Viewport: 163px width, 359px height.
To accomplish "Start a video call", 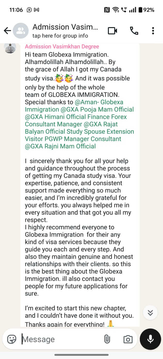I will pos(112,31).
